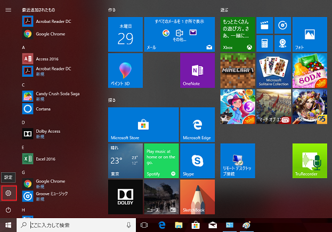This screenshot has height=232, width=332.
Task: Open the DOLBY tile
Action: tap(125, 197)
